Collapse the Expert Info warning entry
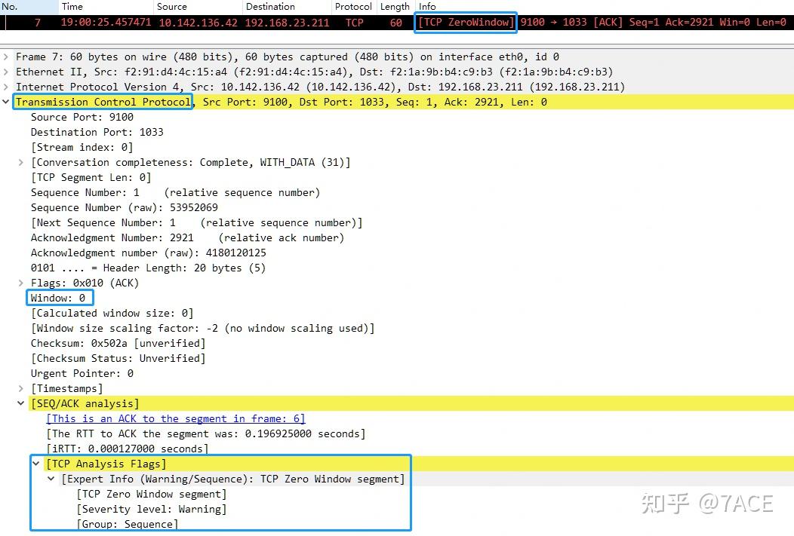794x536 pixels. coord(51,479)
